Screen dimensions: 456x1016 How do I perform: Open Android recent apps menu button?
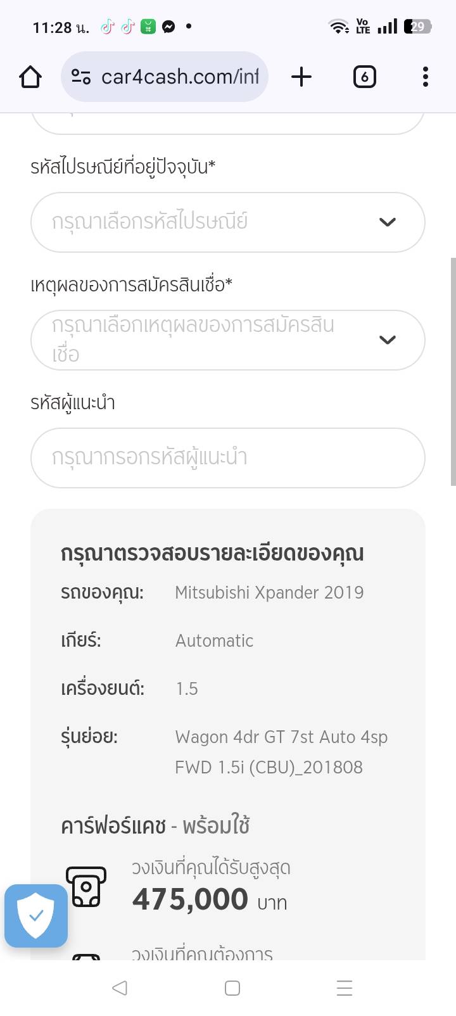point(345,988)
